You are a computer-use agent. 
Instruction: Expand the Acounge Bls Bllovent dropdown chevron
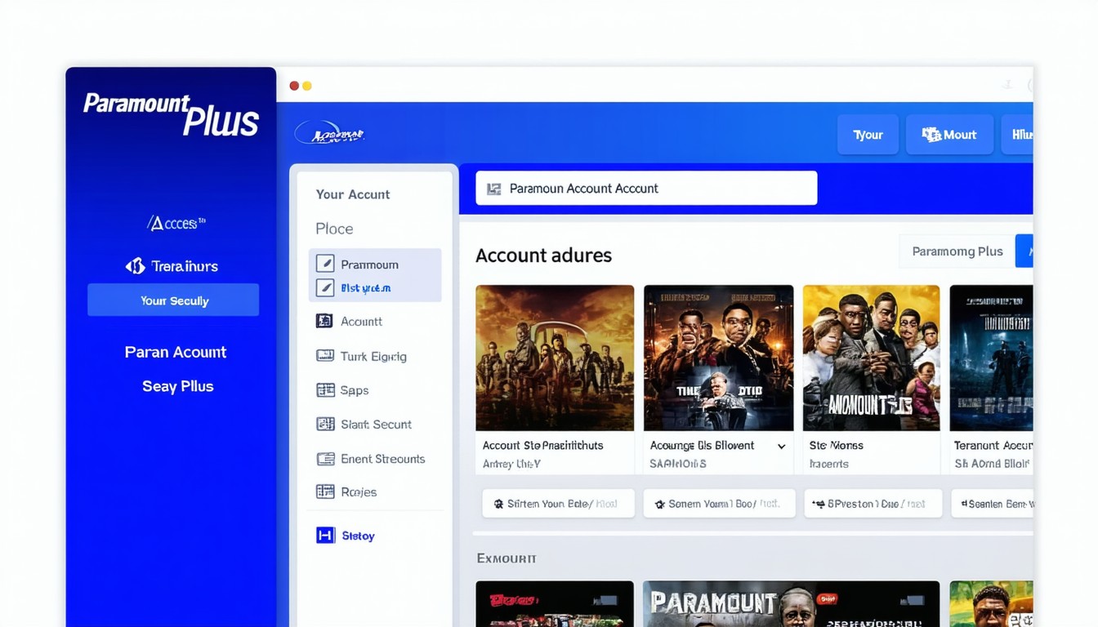pyautogui.click(x=781, y=447)
